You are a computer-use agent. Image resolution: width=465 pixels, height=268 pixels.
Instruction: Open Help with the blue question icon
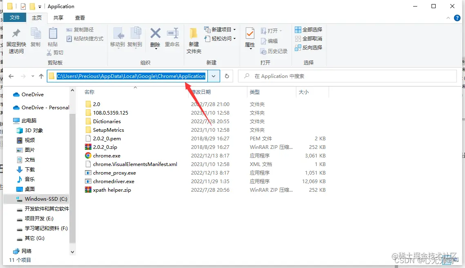[x=457, y=18]
